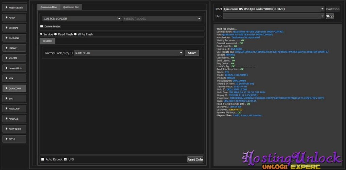Open the MobileSearch sidebar section

[x=14, y=7]
